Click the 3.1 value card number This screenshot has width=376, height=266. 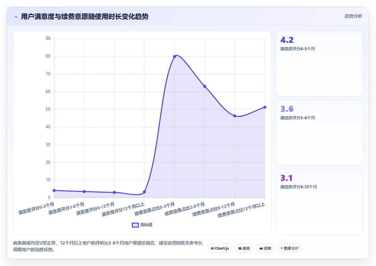[x=287, y=178]
